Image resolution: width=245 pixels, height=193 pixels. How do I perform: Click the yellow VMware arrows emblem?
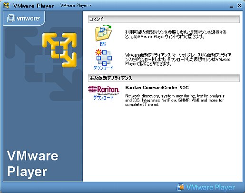(59, 50)
